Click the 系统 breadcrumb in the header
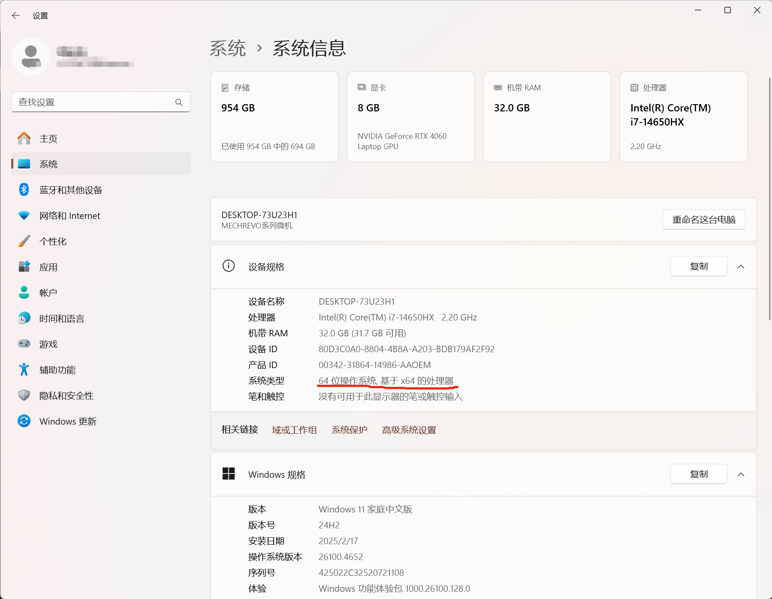 point(228,48)
